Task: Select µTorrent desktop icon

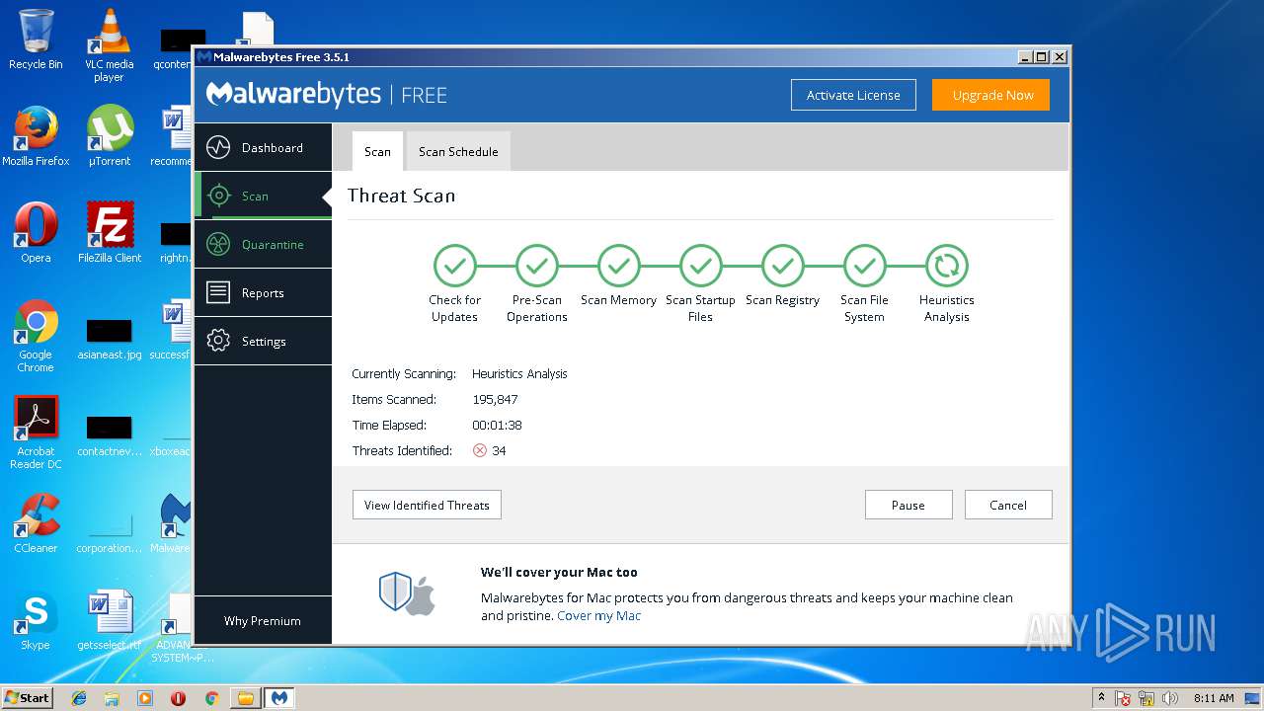Action: (x=109, y=136)
